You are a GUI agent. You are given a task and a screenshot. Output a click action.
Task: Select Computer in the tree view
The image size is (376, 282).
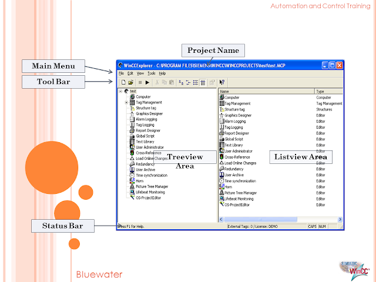143,97
